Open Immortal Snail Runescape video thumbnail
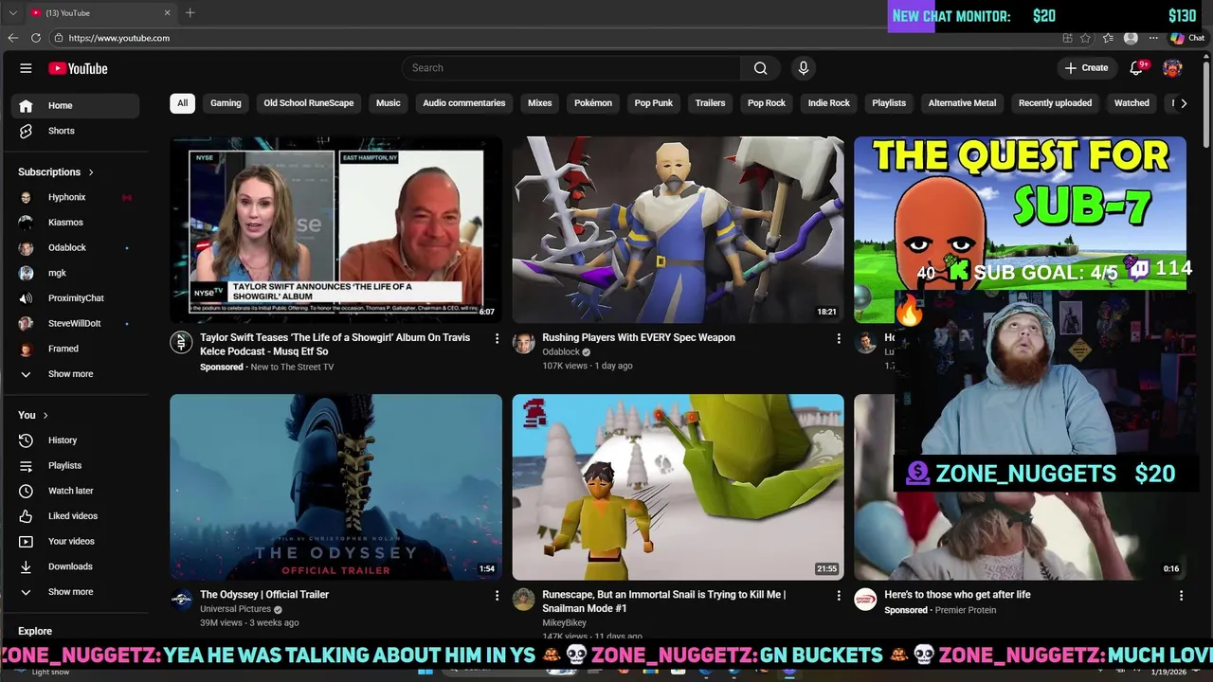Screen dimensions: 1213x682 tap(678, 487)
